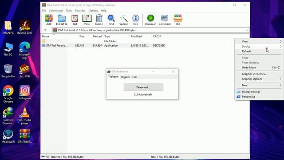Select the Jazz Wifi desktop shortcut
Image resolution: width=284 pixels, height=160 pixels.
coord(25,71)
